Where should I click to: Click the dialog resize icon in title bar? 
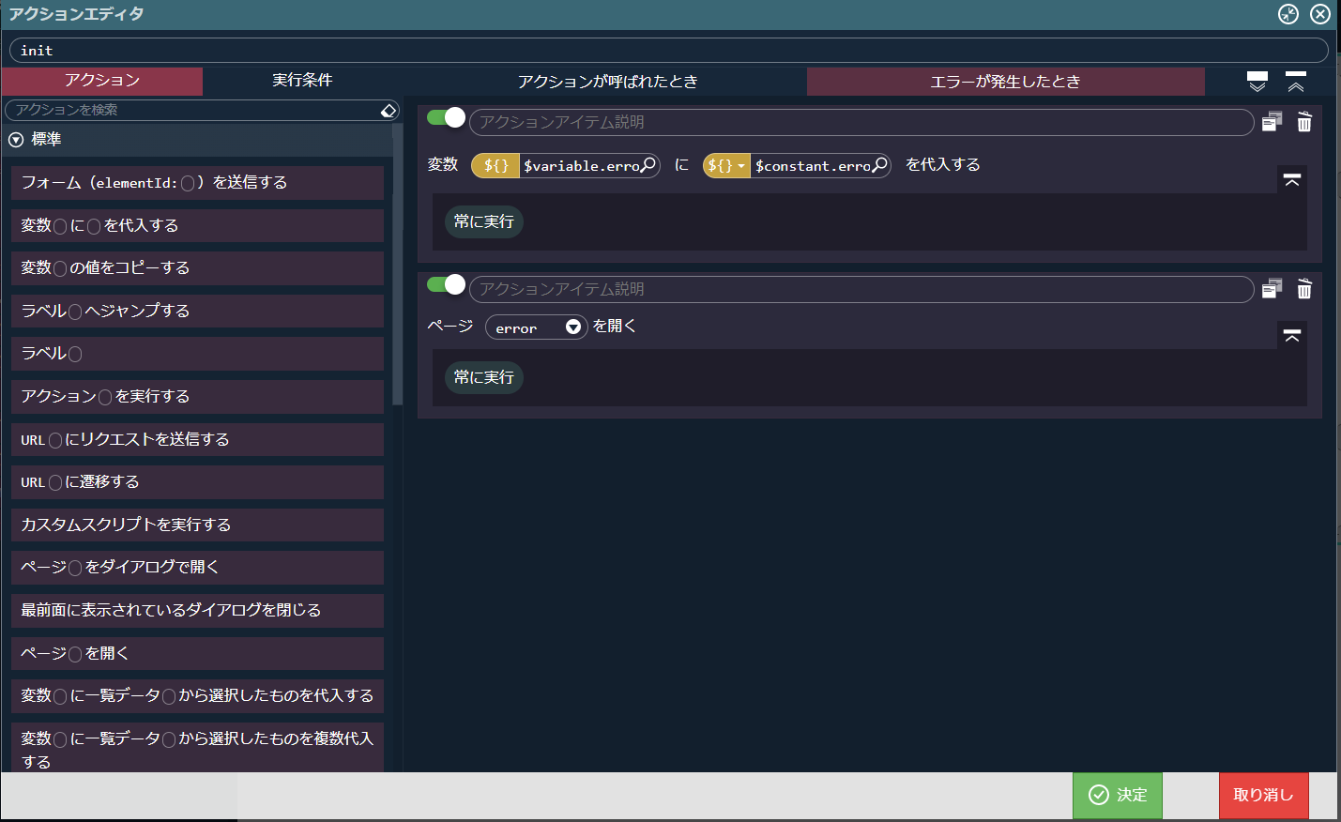pyautogui.click(x=1288, y=14)
